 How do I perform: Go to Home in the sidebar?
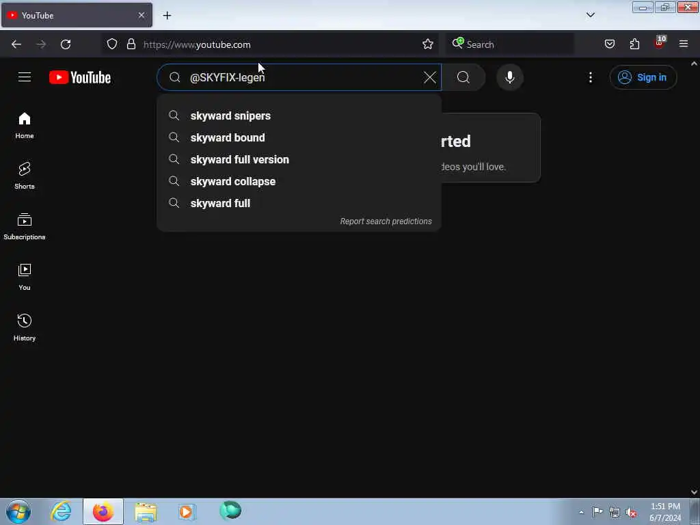coord(25,126)
